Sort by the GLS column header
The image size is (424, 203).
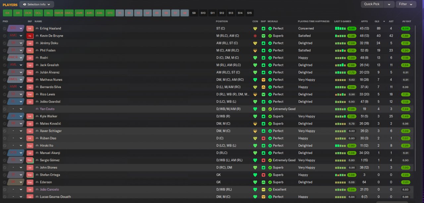click(x=377, y=21)
